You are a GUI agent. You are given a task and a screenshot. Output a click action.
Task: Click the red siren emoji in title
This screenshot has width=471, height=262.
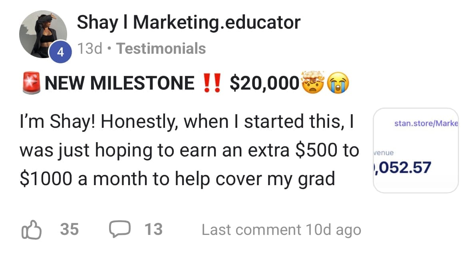tap(31, 82)
